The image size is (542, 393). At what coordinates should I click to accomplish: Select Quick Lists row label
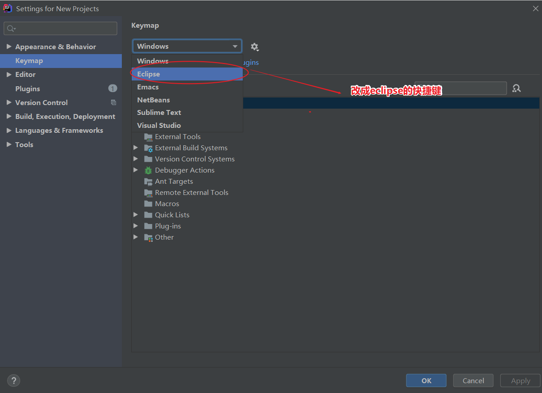172,215
